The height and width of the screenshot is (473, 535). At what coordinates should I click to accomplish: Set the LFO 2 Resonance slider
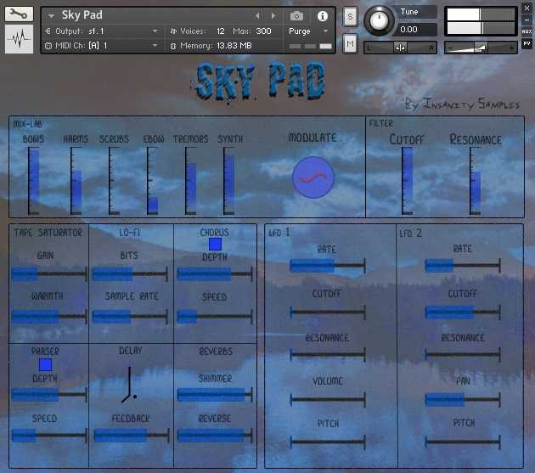click(x=463, y=355)
